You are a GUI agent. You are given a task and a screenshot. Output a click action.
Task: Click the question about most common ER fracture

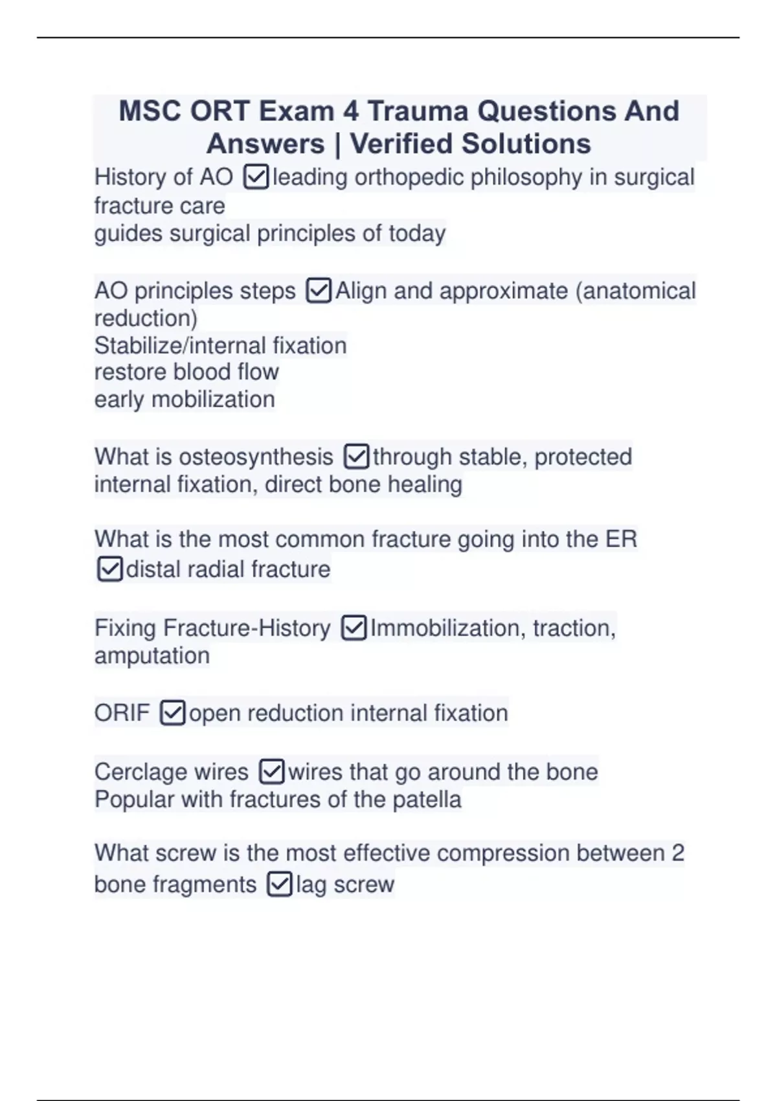[366, 539]
